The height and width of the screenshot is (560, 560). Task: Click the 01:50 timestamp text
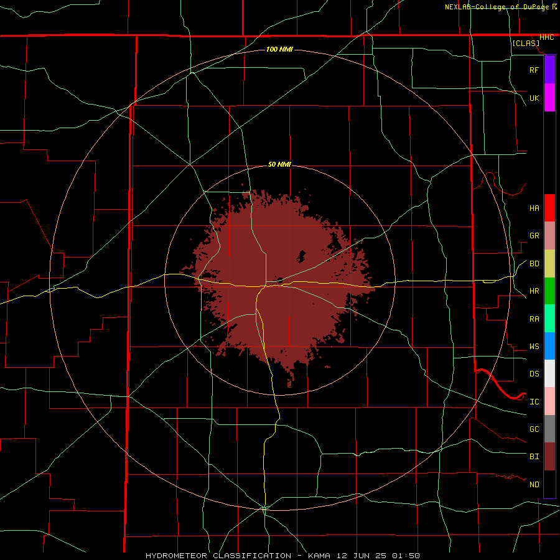click(x=405, y=556)
